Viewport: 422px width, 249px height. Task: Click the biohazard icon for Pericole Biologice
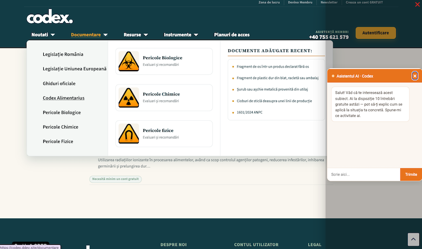click(129, 61)
